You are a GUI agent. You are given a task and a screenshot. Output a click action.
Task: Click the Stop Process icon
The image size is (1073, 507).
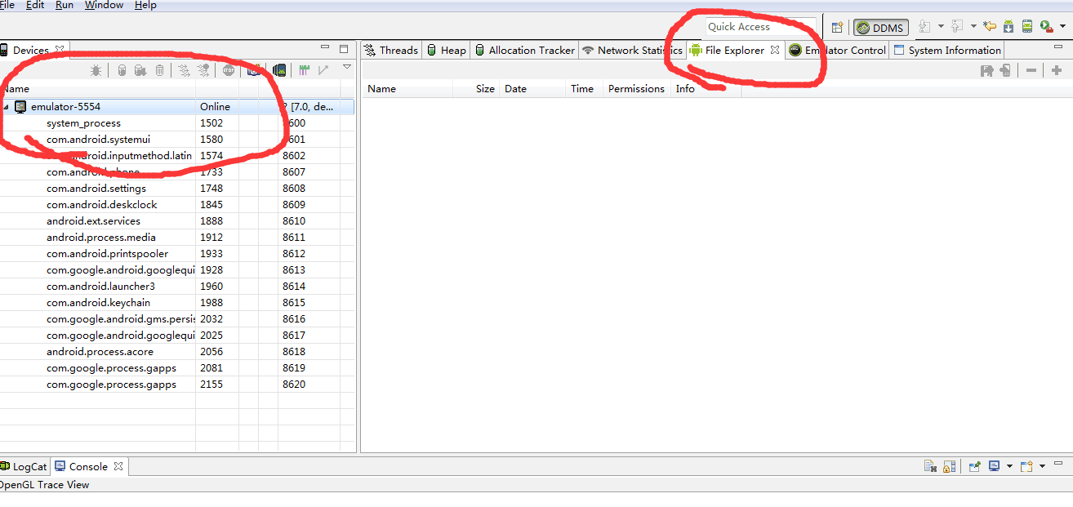229,71
